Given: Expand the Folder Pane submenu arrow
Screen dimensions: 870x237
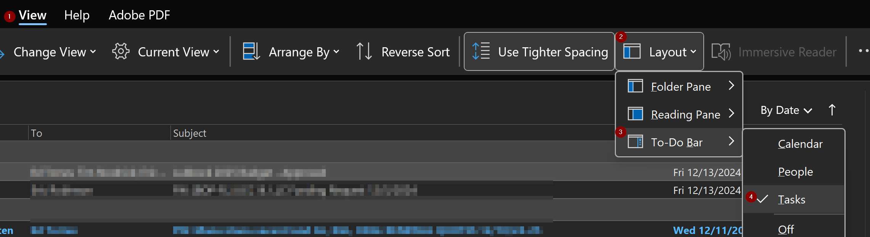Looking at the screenshot, I should coord(731,86).
